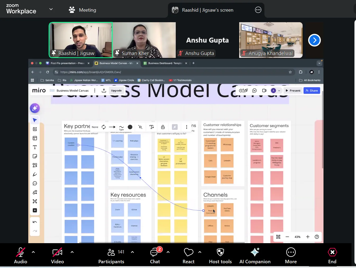Unmute microphone with Audio button
The width and height of the screenshot is (356, 268).
(x=21, y=256)
